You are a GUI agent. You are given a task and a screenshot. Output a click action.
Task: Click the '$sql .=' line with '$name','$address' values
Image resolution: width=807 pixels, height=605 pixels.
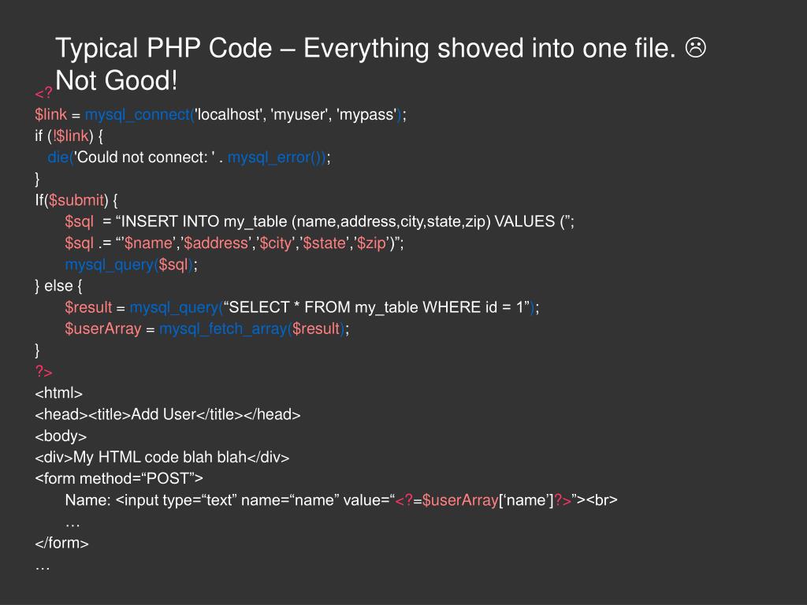234,243
